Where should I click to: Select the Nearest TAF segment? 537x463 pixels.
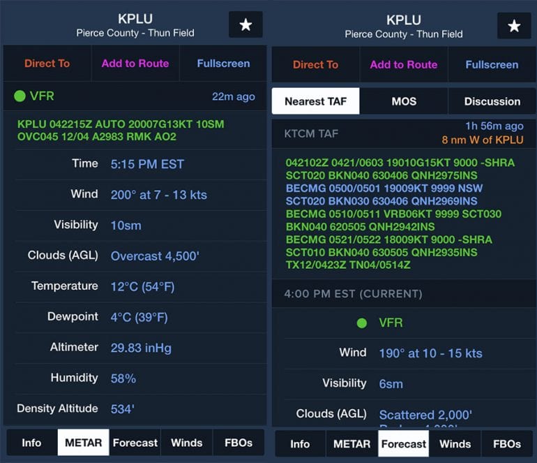[315, 101]
